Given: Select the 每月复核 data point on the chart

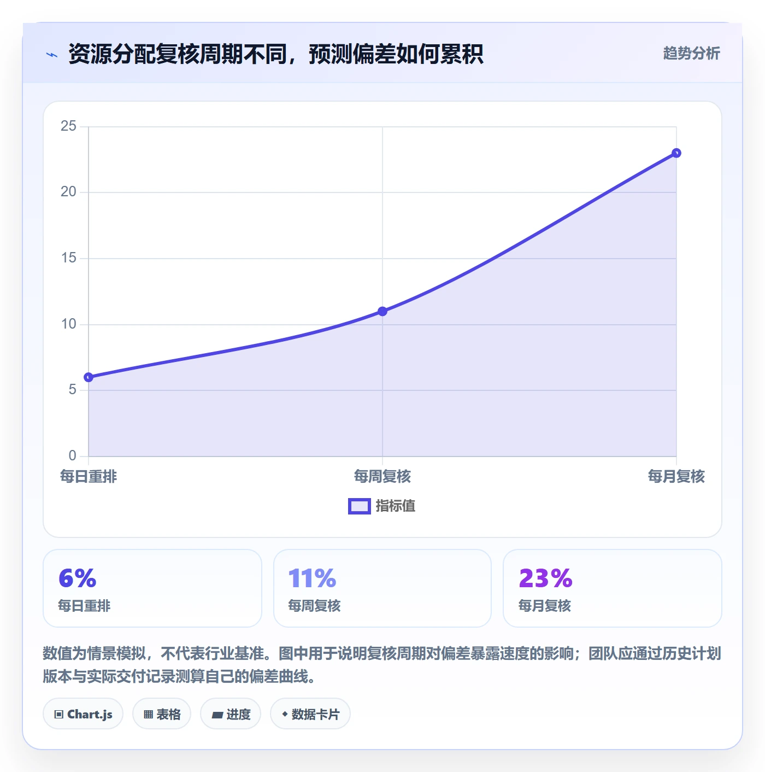Looking at the screenshot, I should 676,153.
